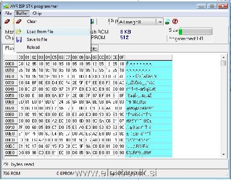
Task: Choose Clear from the Buffer menu
Action: (x=52, y=22)
